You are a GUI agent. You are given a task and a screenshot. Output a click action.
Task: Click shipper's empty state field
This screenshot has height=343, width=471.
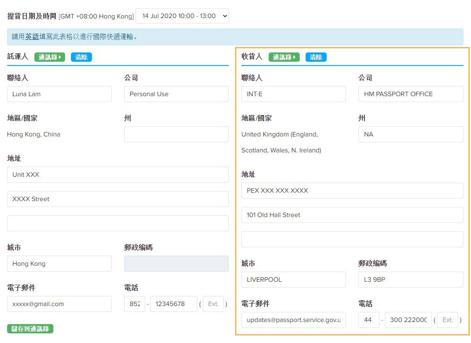click(x=176, y=134)
